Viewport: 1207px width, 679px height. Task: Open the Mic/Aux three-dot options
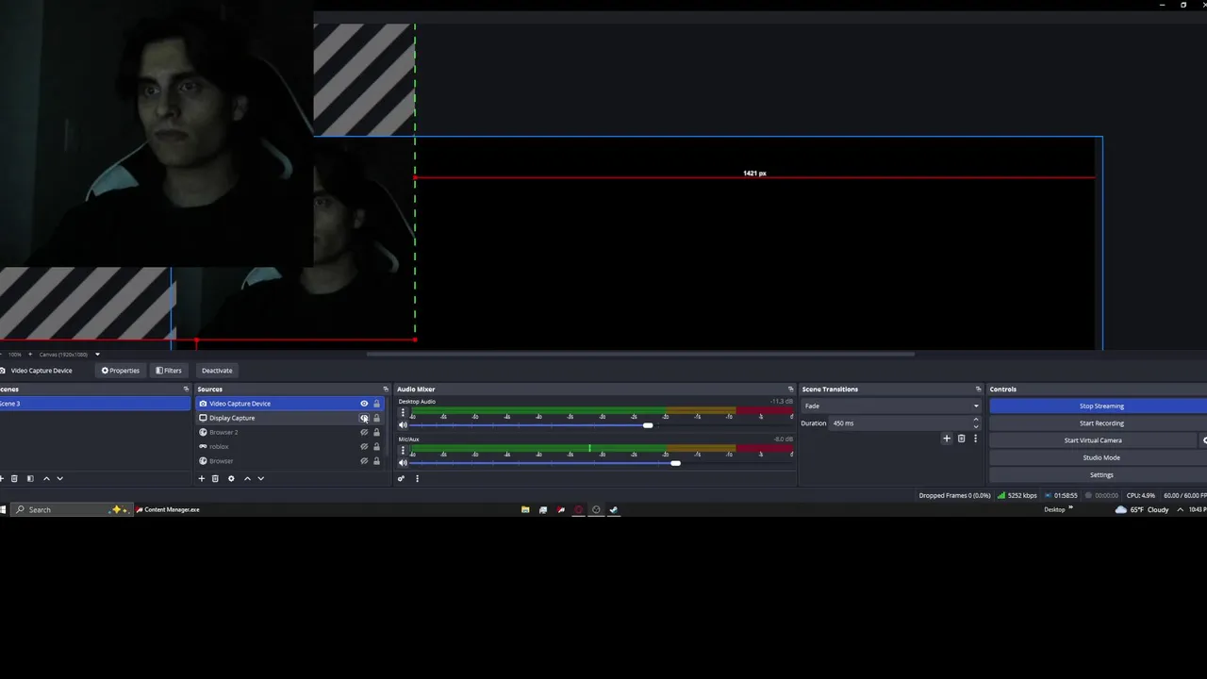click(403, 451)
